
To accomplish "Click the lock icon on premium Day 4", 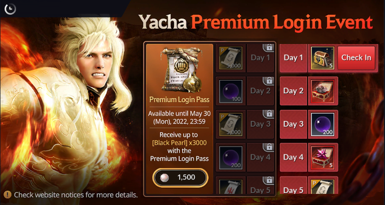I will (269, 147).
